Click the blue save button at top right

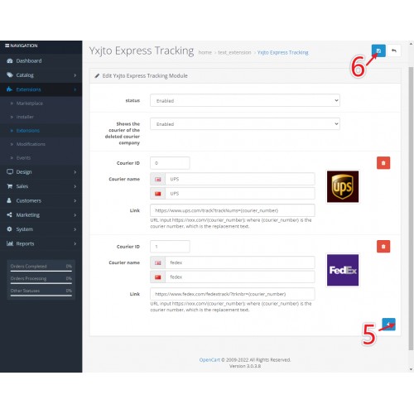[378, 51]
